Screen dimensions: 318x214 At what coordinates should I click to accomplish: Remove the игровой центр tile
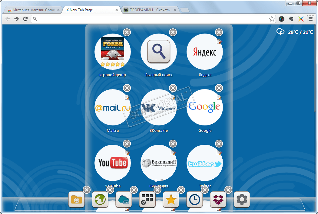click(127, 32)
